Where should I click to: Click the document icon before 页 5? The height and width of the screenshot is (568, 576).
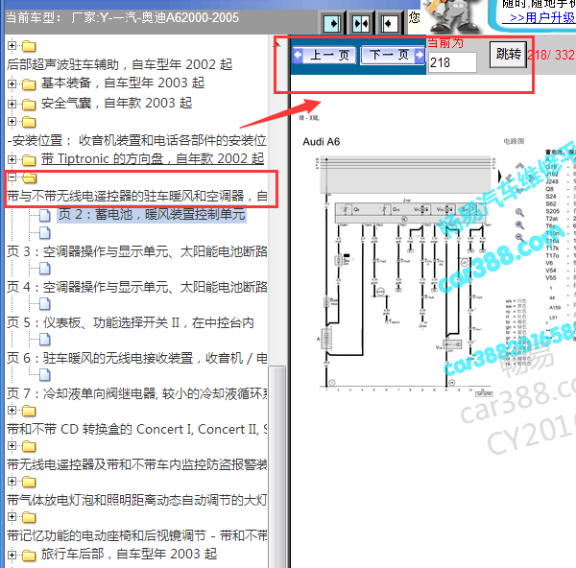click(x=44, y=304)
